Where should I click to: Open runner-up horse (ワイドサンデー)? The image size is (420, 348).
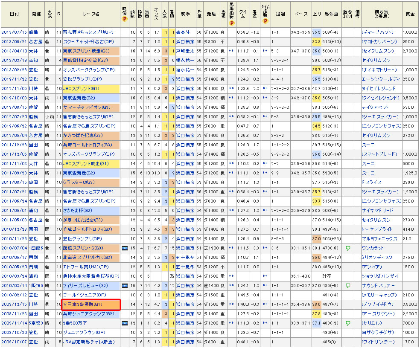378,342
